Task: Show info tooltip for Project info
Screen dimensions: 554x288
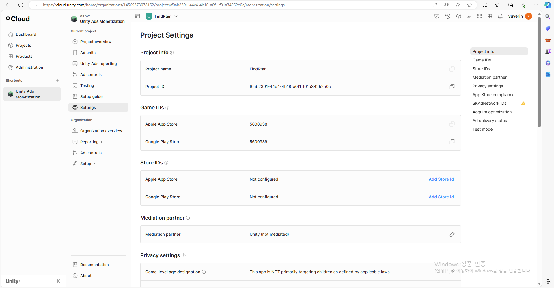Action: (x=172, y=53)
